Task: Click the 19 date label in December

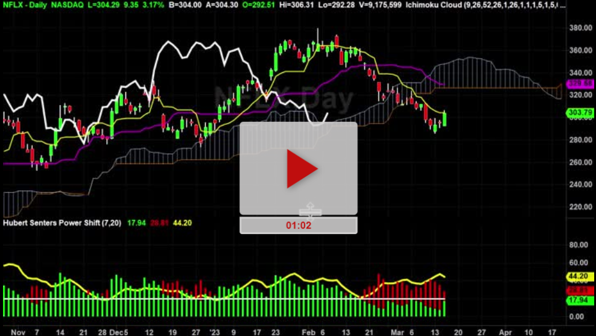Action: point(172,332)
